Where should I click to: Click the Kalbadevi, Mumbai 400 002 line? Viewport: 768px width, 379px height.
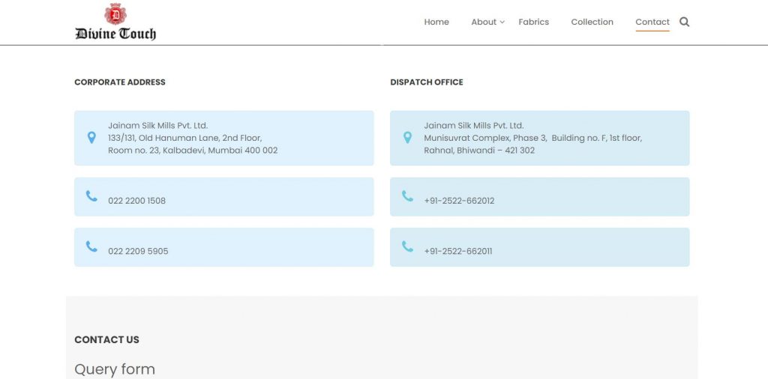point(193,151)
